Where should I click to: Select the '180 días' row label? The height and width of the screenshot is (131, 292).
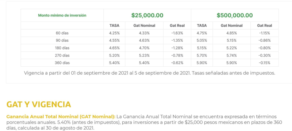tap(62, 48)
